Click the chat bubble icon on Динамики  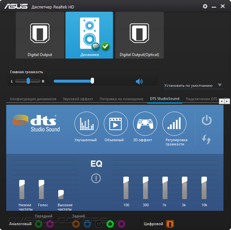pos(95,47)
